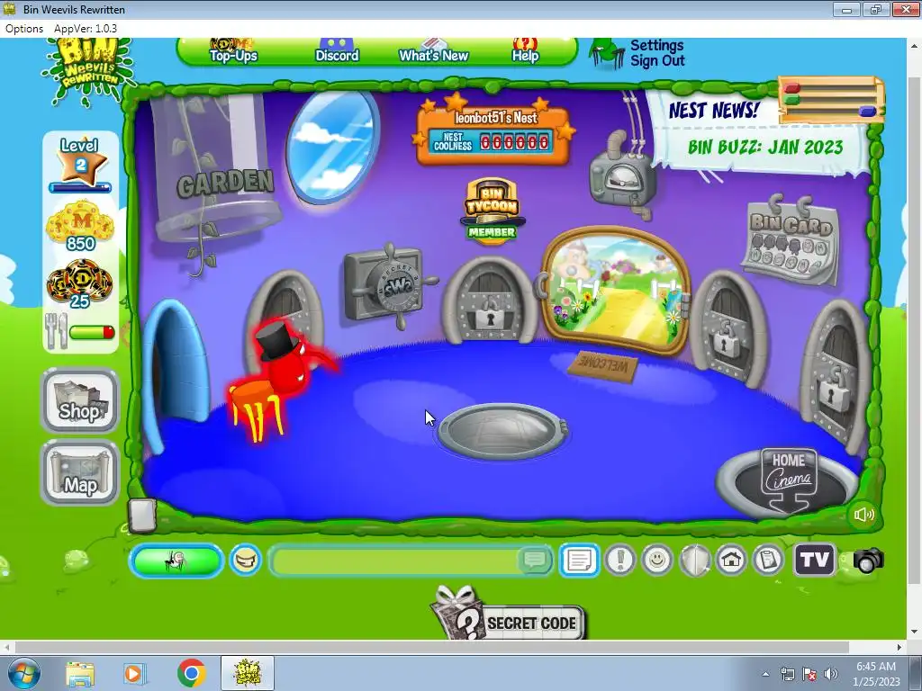Go to nest with house icon
Screen dimensions: 922x691
[731, 560]
